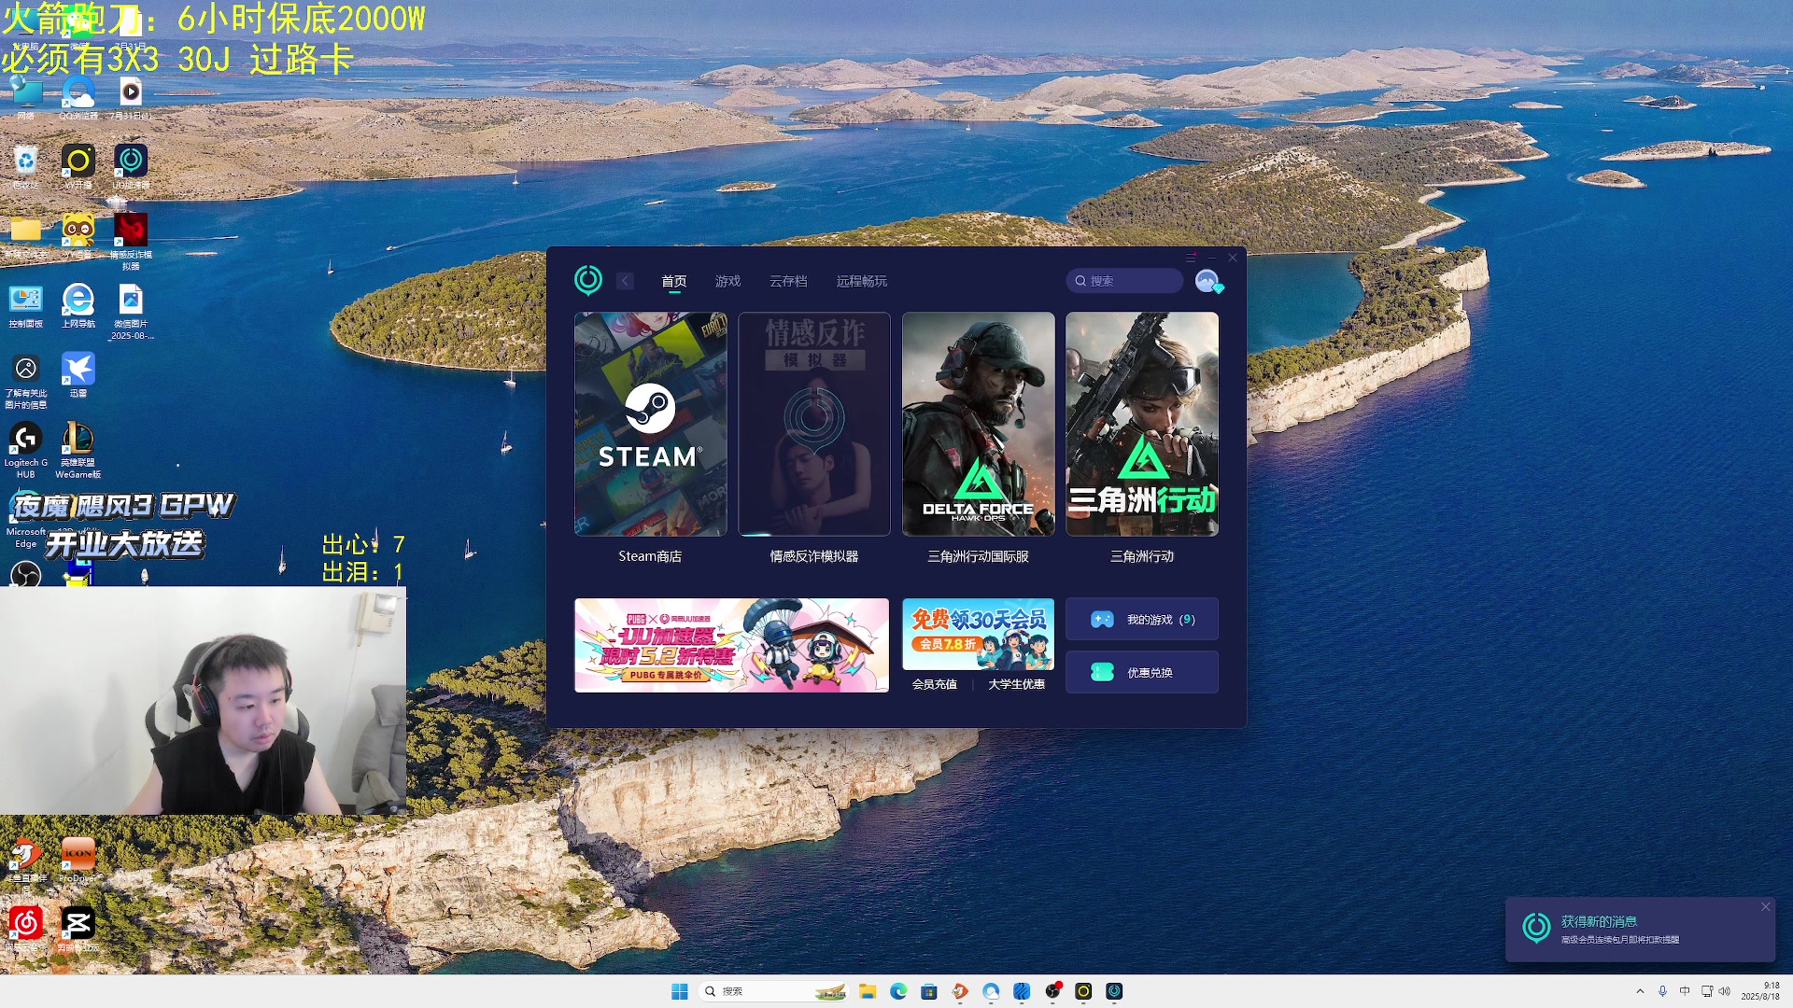
Task: Open YY开播 yellow-ring taskbar icon
Action: 1083,991
